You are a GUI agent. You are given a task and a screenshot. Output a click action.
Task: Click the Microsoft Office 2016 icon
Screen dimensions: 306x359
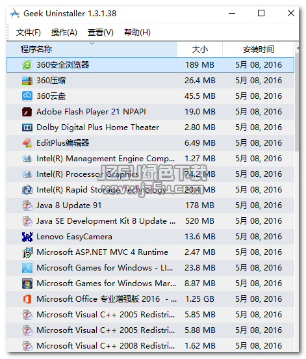click(27, 299)
